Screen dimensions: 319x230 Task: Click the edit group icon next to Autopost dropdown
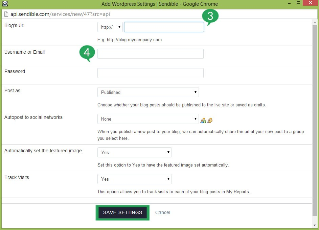click(x=210, y=121)
